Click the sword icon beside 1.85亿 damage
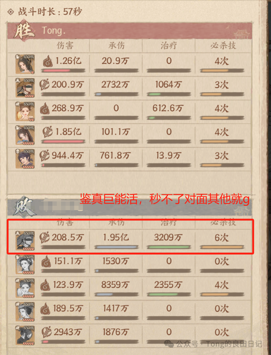The image size is (271, 355). coord(48,132)
